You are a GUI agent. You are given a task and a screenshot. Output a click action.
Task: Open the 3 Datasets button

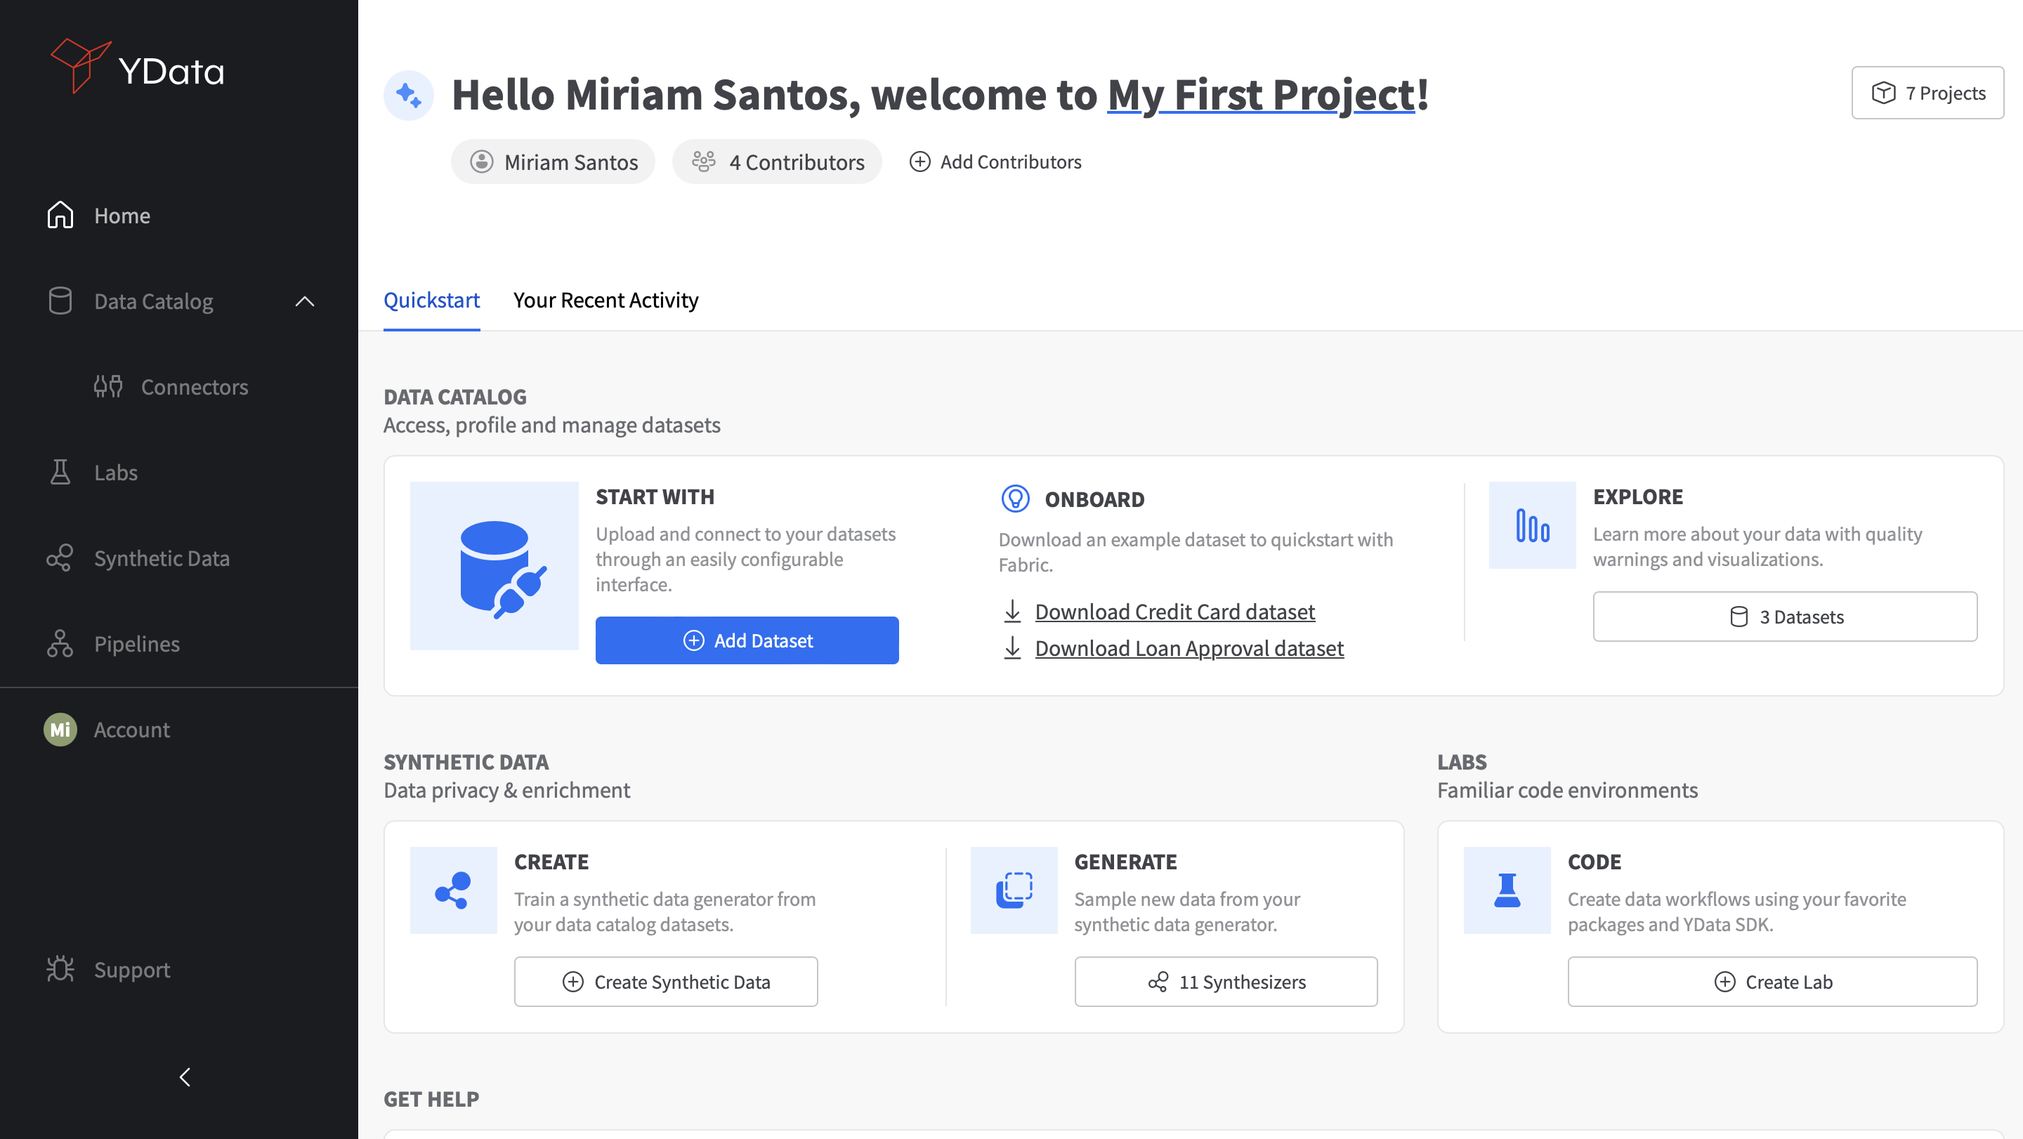[x=1785, y=617]
